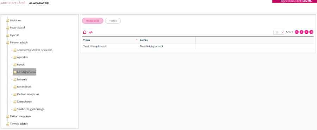Open Raktári mozgások tree node
This screenshot has height=130, width=317.
(x=20, y=116)
